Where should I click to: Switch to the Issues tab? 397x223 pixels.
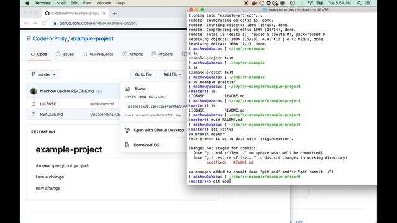(x=65, y=54)
